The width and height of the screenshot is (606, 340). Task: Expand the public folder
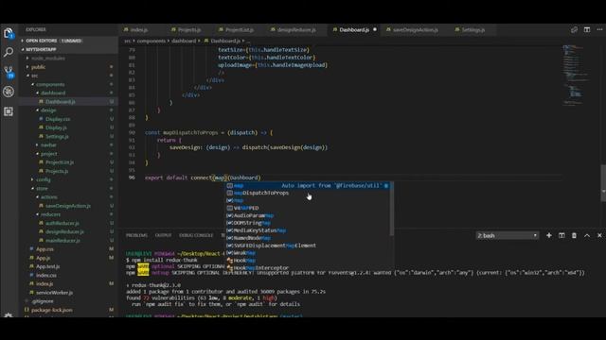pyautogui.click(x=27, y=67)
